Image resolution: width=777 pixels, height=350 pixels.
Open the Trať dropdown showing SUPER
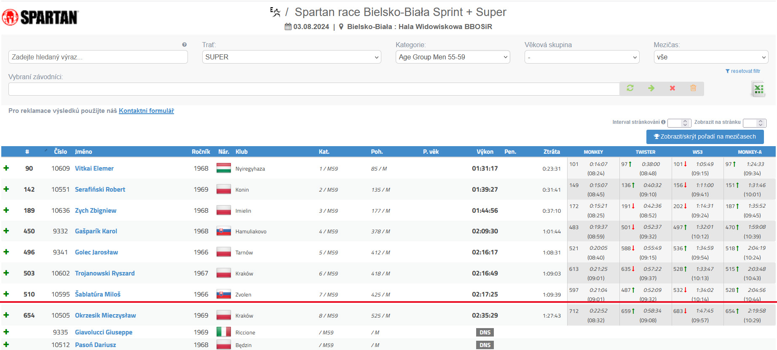click(x=292, y=57)
